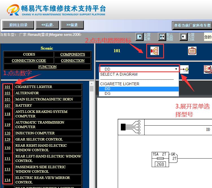Click 查看当前厂家所有车型 button
Viewport: 212px width, 188px height.
coord(192,25)
